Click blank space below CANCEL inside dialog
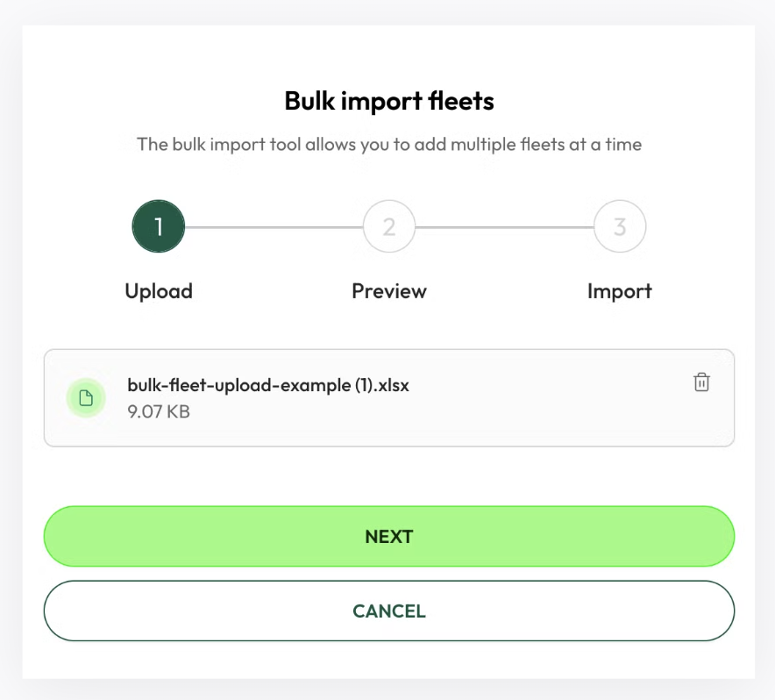This screenshot has height=700, width=775. click(389, 660)
